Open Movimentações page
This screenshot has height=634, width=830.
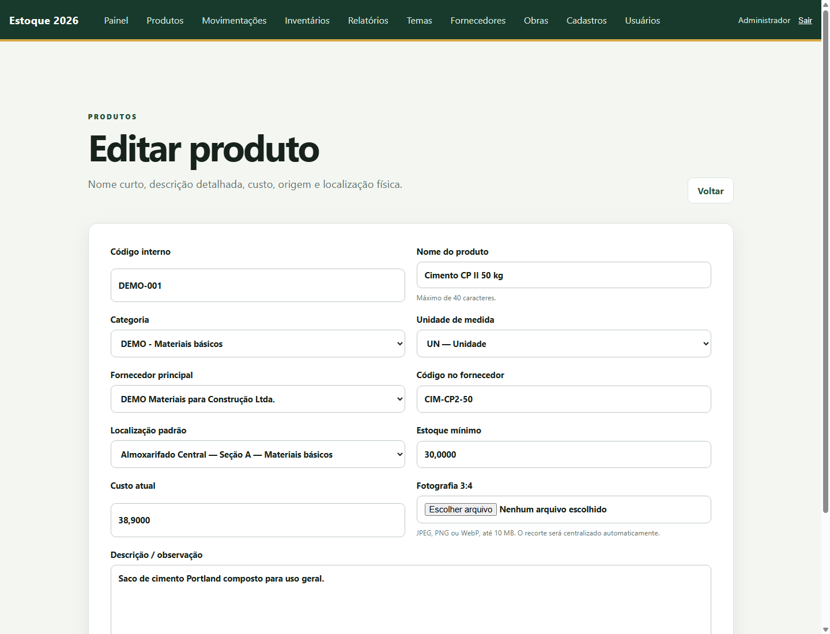point(234,20)
